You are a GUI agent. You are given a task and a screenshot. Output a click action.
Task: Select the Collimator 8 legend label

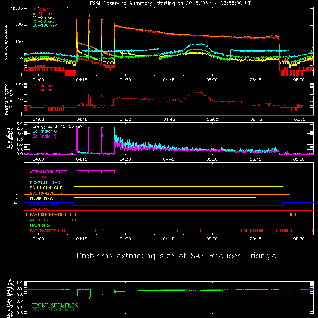tap(45, 131)
